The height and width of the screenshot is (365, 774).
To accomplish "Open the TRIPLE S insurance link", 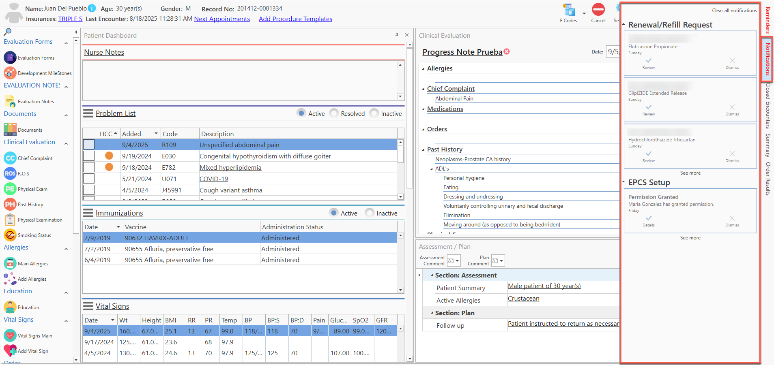I will pyautogui.click(x=70, y=19).
